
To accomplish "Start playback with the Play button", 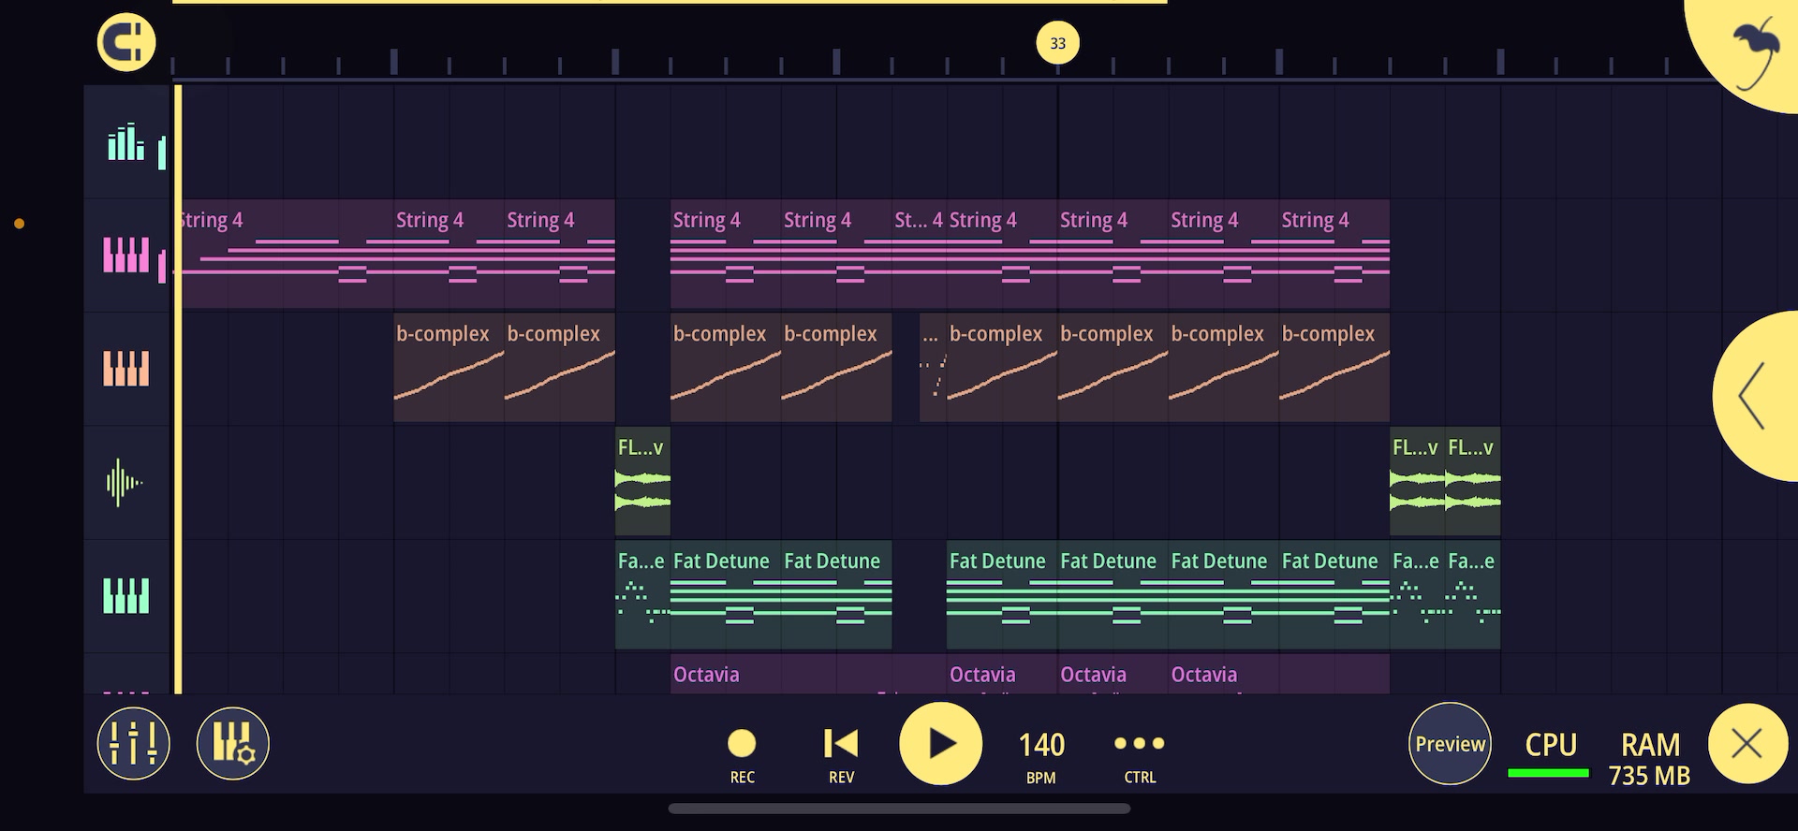I will (941, 744).
